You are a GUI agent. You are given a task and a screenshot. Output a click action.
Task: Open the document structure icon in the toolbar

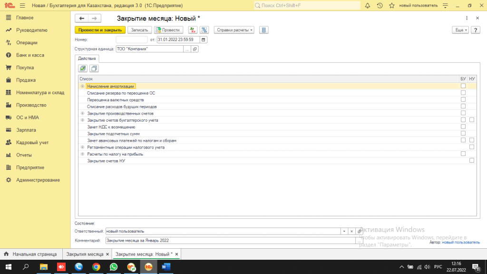tap(204, 30)
